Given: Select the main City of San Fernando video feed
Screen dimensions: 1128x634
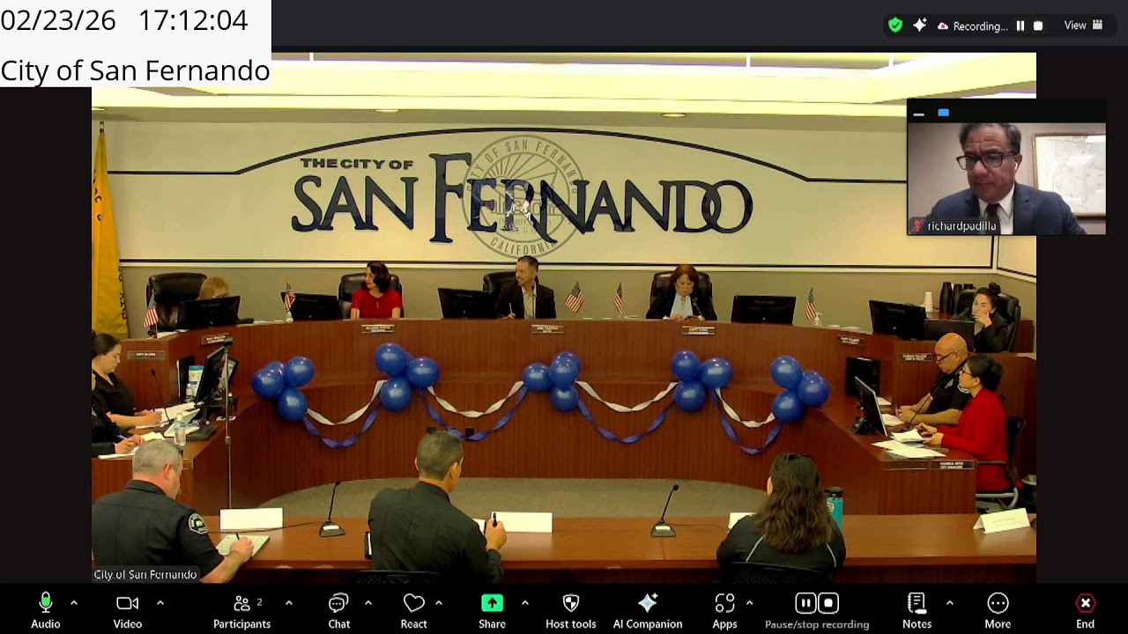Looking at the screenshot, I should click(x=564, y=317).
